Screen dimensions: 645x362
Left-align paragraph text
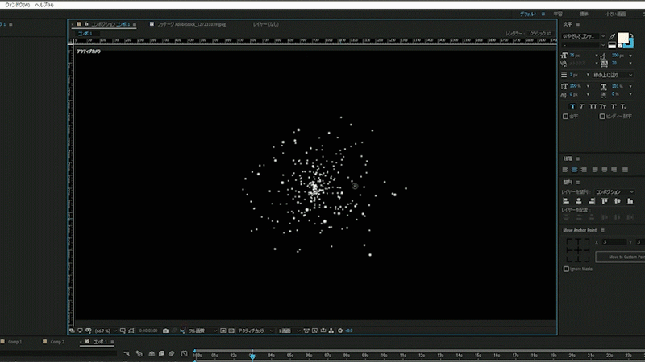click(x=565, y=170)
